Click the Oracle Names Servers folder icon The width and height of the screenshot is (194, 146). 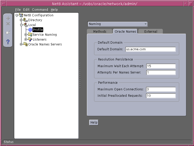coord(25,44)
